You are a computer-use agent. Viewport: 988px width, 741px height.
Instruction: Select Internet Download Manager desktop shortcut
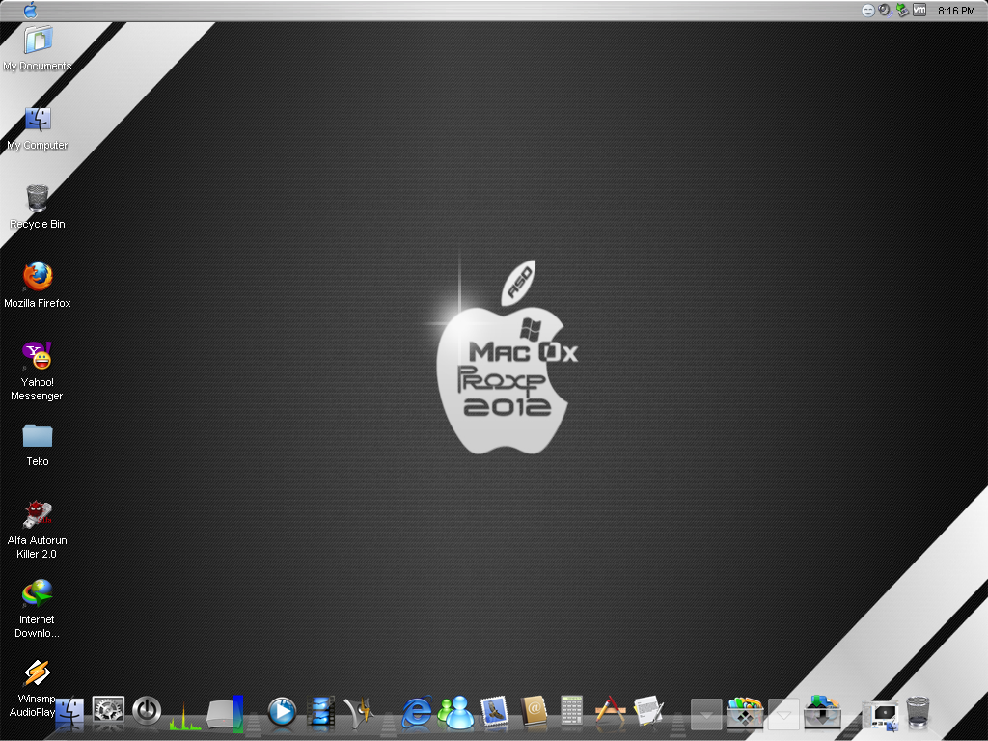coord(38,609)
